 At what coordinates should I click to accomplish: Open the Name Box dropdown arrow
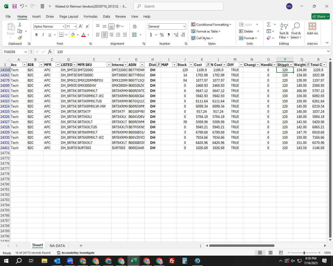tap(25, 52)
